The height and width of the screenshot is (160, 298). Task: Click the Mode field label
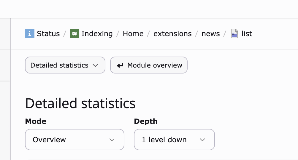tap(36, 121)
